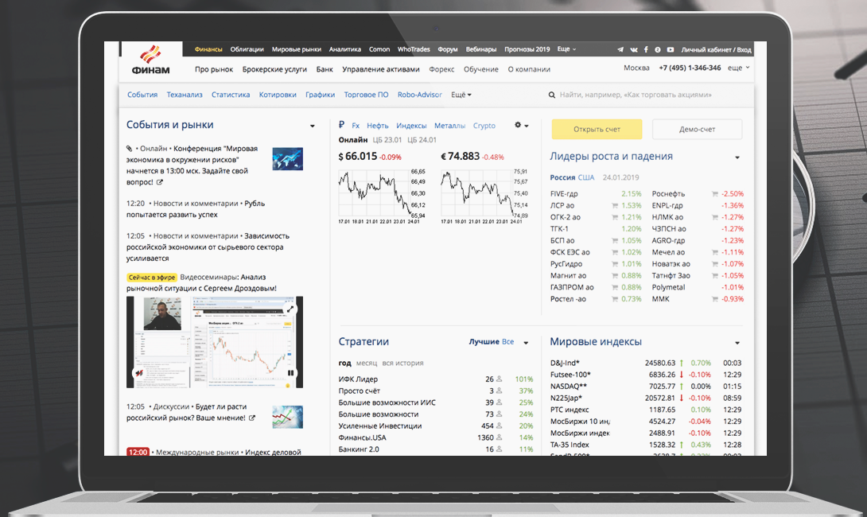The width and height of the screenshot is (867, 517).
Task: Open the 'Лидеры роста и падения' dropdown arrow
Action: coord(737,157)
